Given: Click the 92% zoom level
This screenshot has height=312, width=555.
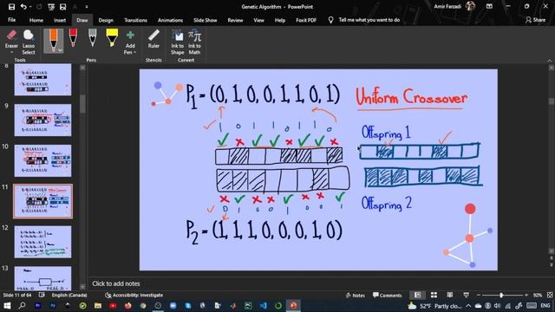Looking at the screenshot, I should (538, 295).
